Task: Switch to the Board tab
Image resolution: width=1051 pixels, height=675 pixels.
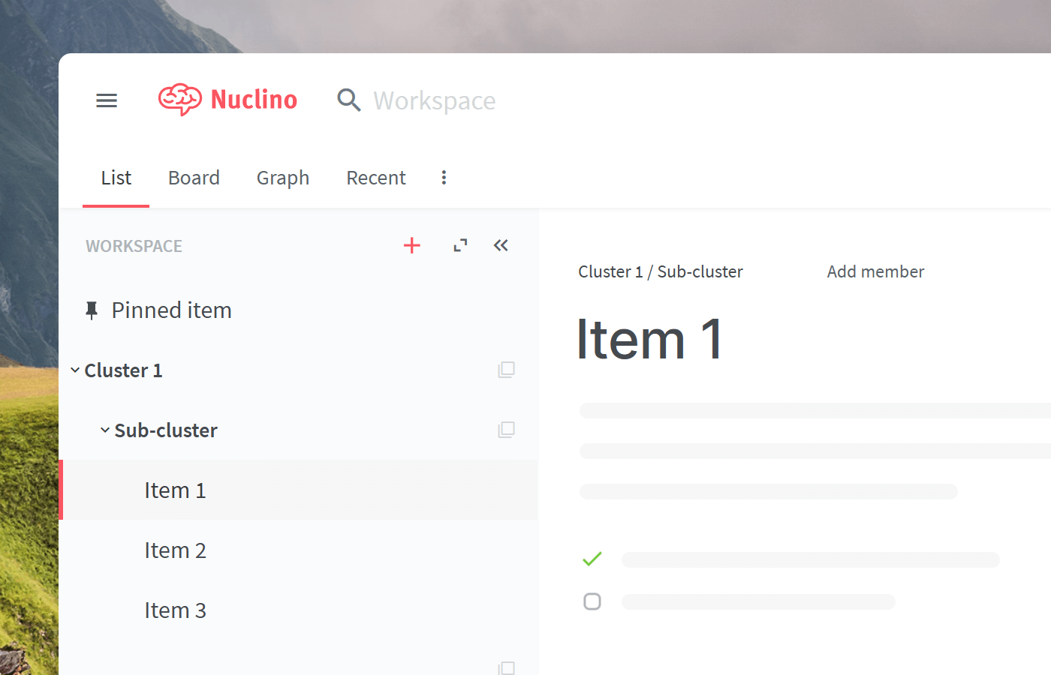Action: coord(194,178)
